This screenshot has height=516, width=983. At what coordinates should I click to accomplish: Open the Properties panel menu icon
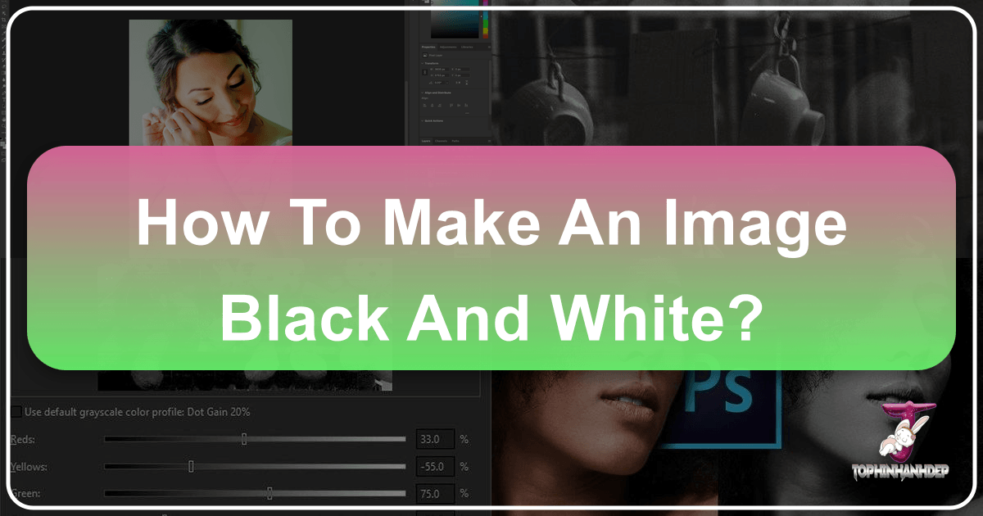[x=489, y=48]
